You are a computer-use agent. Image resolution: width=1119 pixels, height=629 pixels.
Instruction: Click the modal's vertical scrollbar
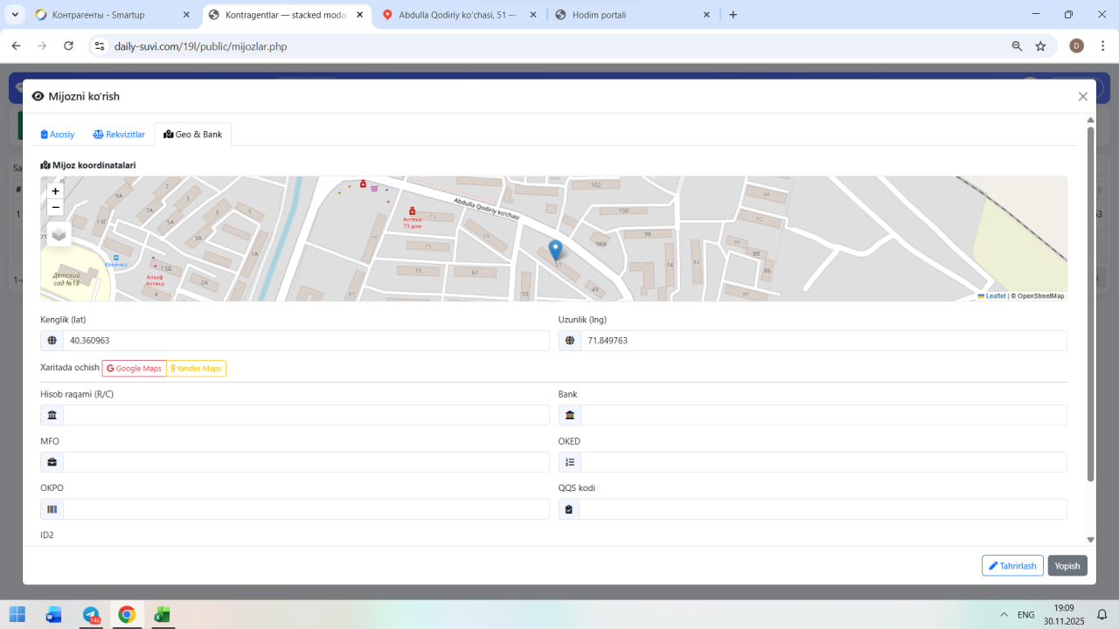[x=1090, y=306]
